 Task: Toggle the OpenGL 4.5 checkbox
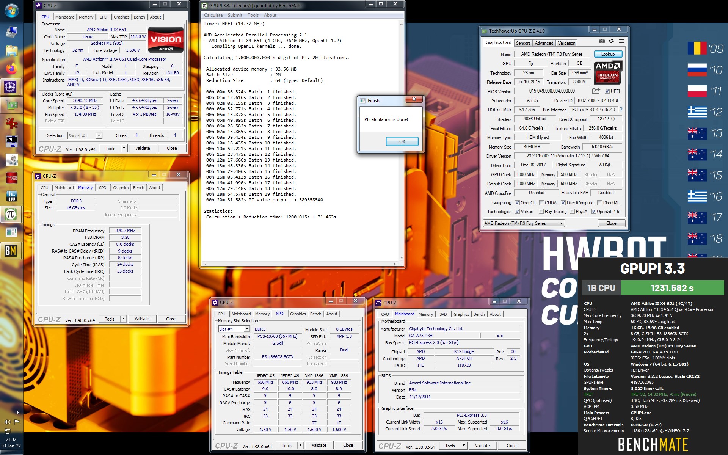593,212
